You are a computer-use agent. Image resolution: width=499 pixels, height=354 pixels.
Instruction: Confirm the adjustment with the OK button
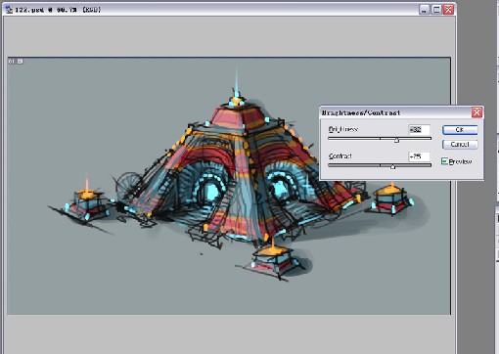(x=460, y=130)
